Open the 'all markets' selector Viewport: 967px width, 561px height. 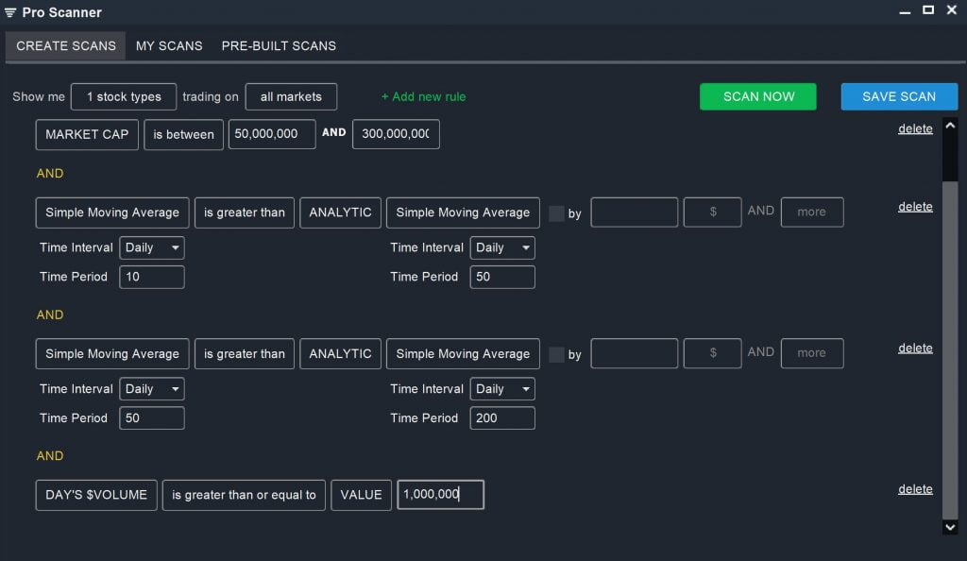click(291, 96)
